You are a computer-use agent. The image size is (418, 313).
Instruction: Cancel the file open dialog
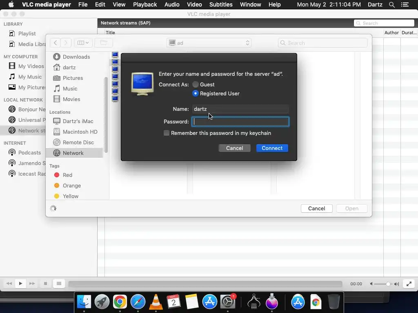[x=316, y=208]
